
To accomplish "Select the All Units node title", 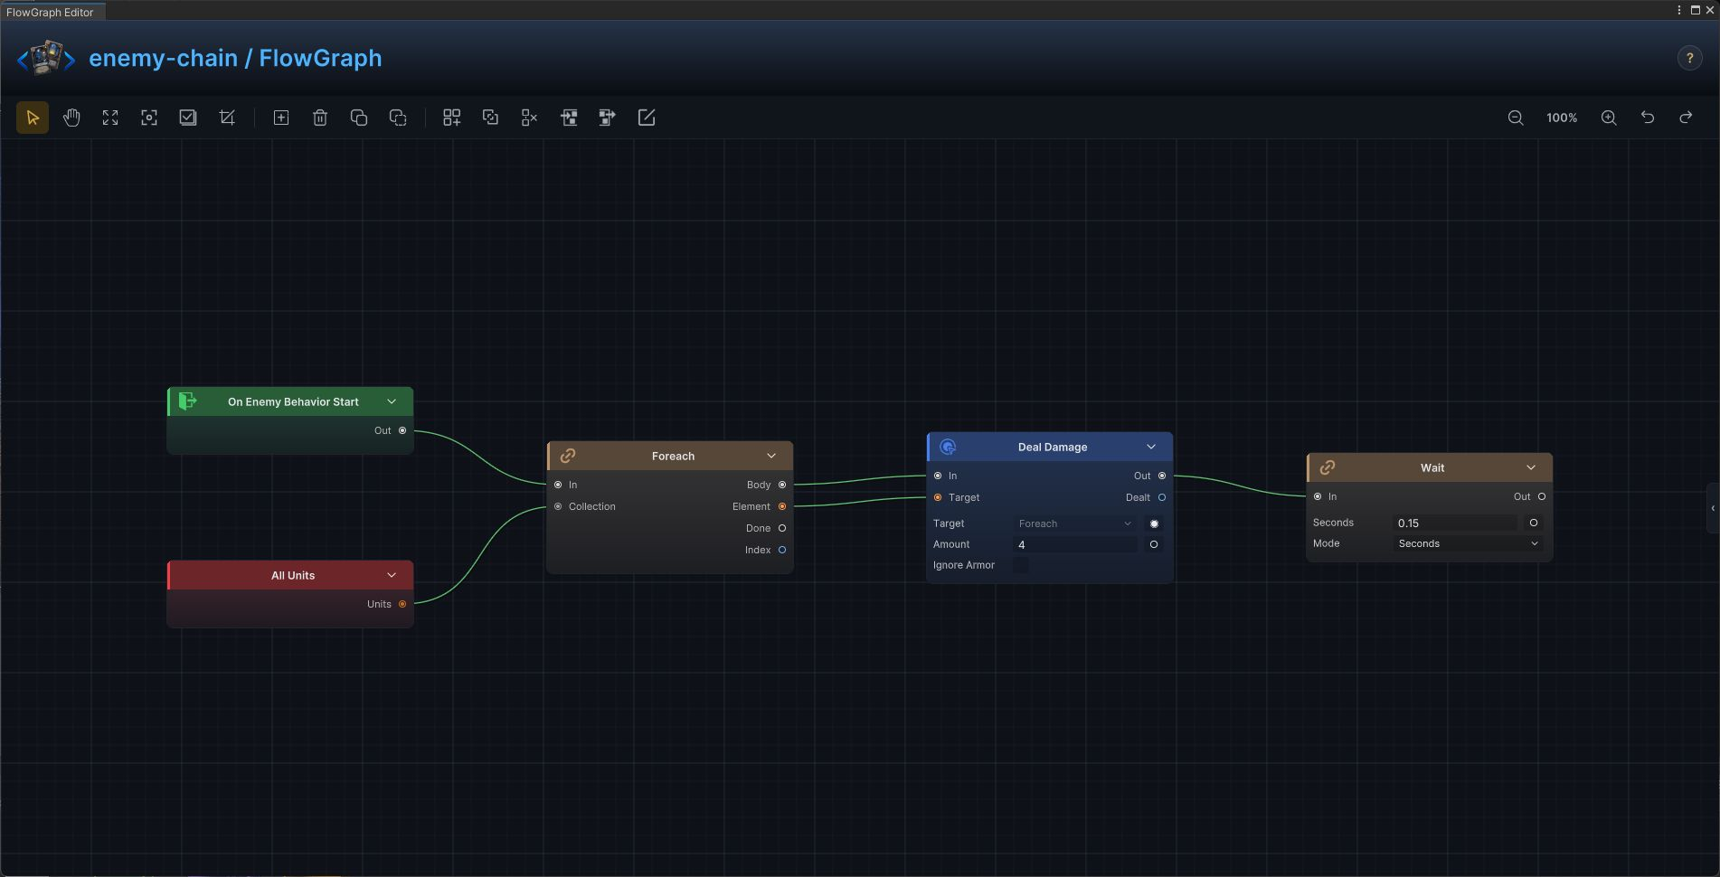I will (x=293, y=575).
